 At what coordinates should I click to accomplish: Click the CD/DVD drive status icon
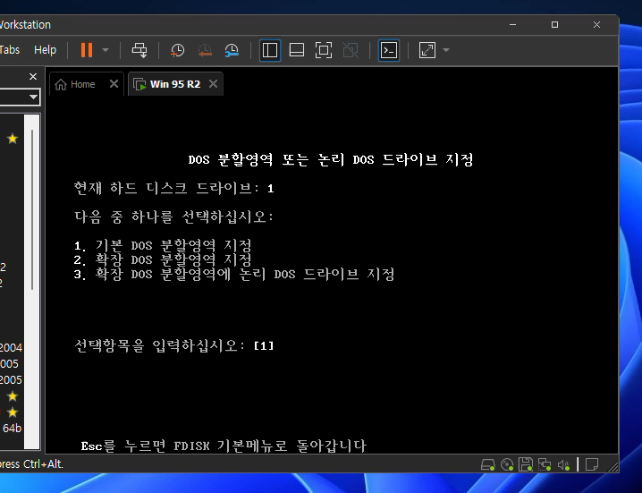(x=507, y=464)
